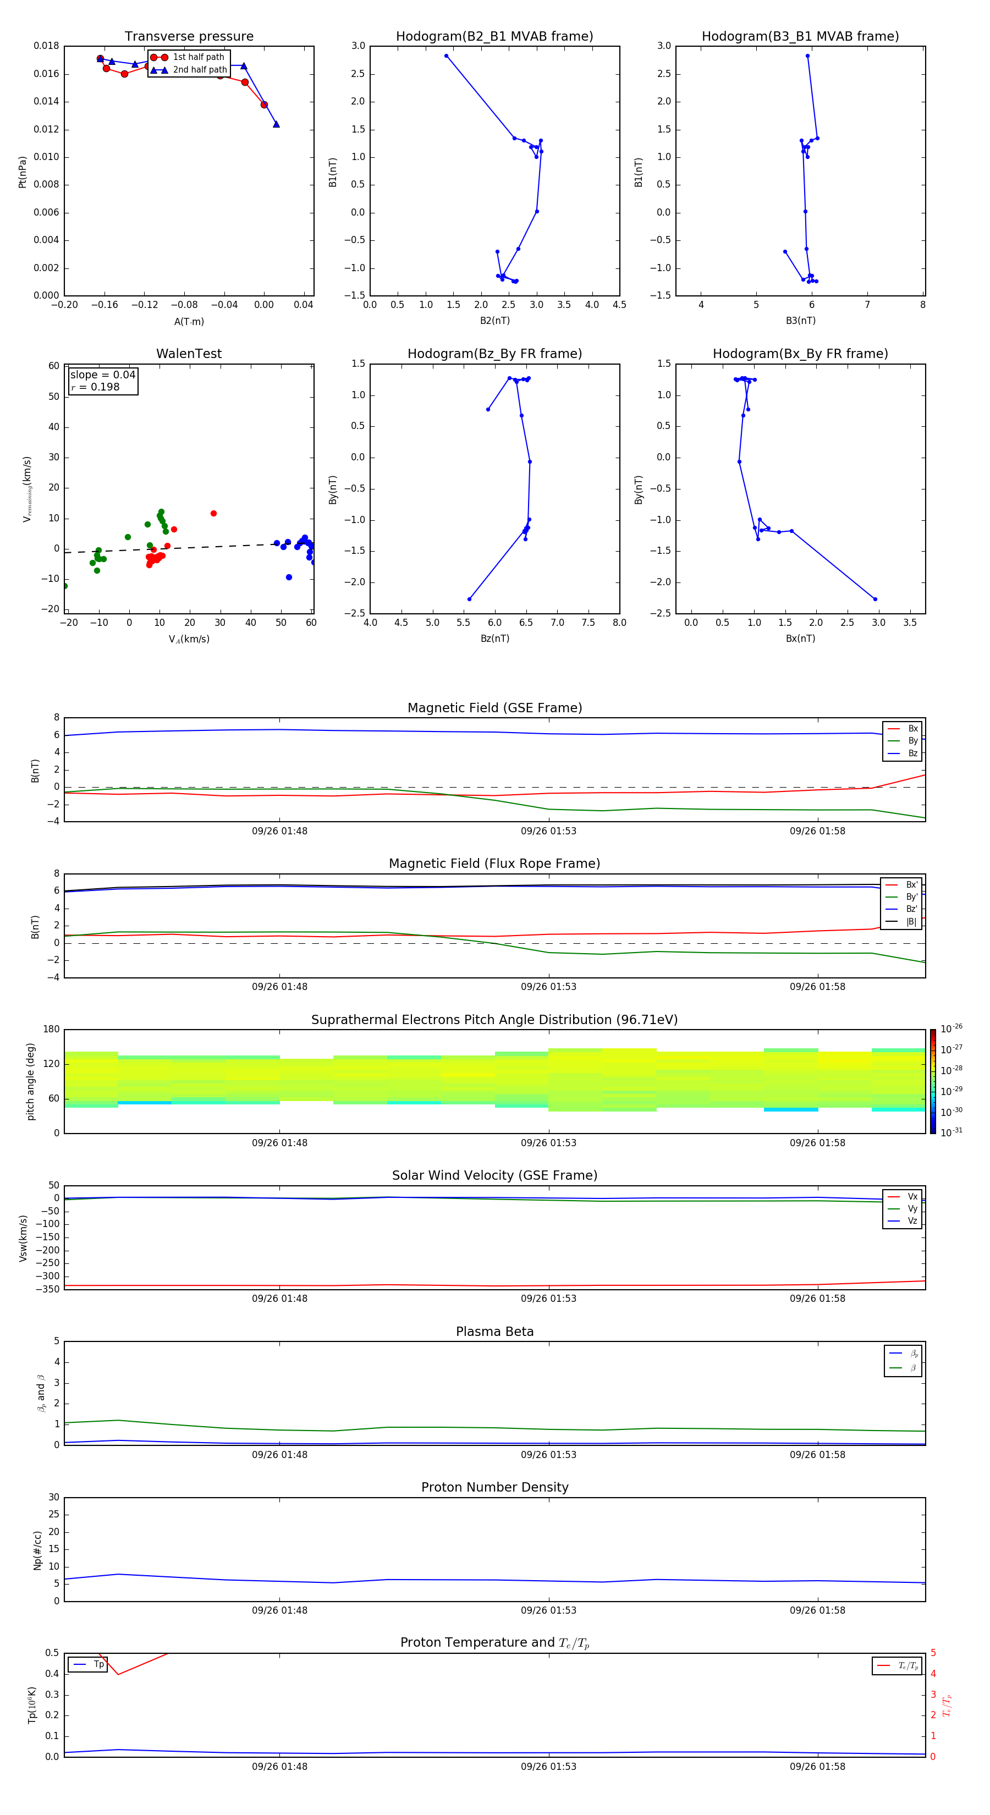The height and width of the screenshot is (1815, 990).
Task: Click the 'Proton Number Density' title
Action: (494, 1487)
